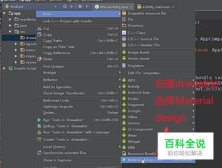222x168 pixels.
Task: Click Synchronize selected files icon
Action: [39, 153]
